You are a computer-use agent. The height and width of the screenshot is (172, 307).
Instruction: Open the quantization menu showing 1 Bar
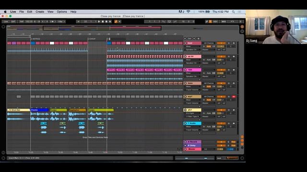tap(61, 21)
